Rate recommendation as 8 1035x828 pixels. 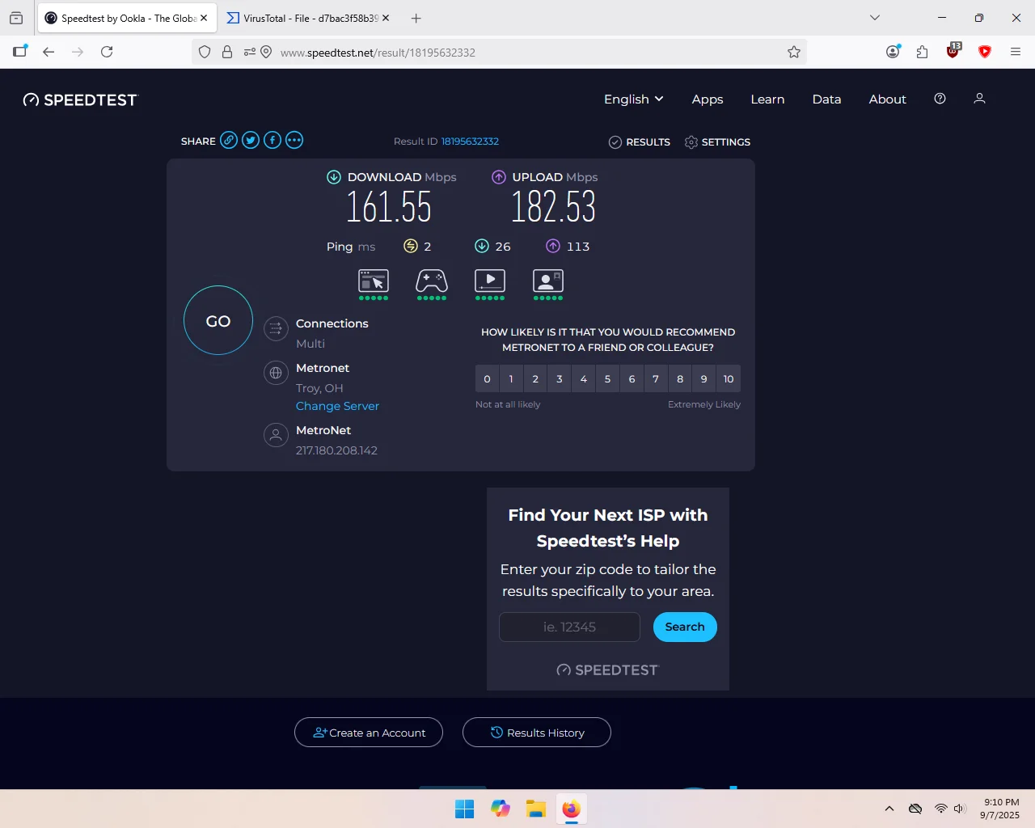point(680,378)
